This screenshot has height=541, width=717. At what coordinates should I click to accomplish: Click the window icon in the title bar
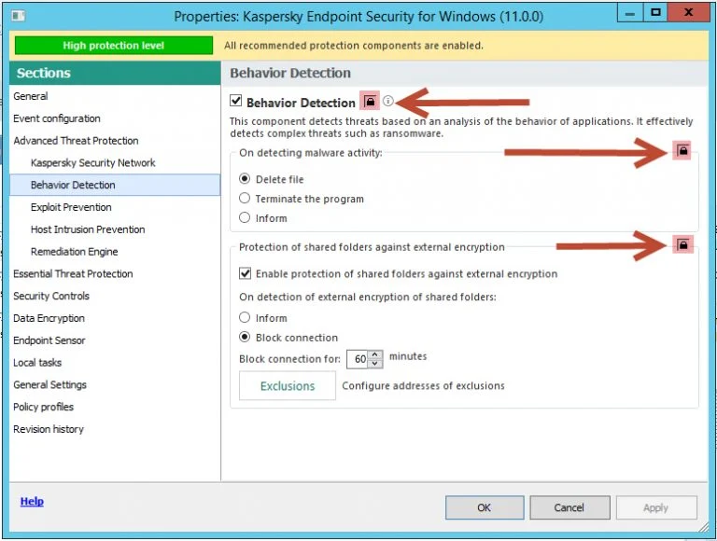19,17
